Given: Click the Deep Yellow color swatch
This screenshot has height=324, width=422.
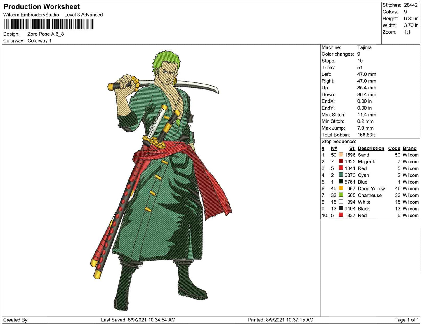Looking at the screenshot, I should click(x=341, y=188).
